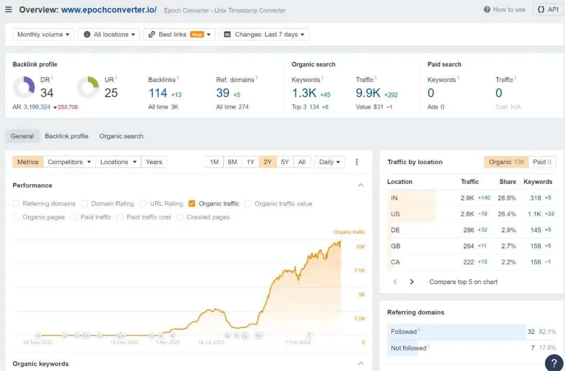Click the Google update marker near 7 Feb 2024
Screen dimensions: 565x371
point(309,335)
